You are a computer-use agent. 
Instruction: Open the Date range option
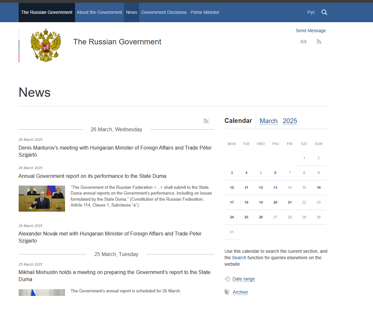[244, 279]
